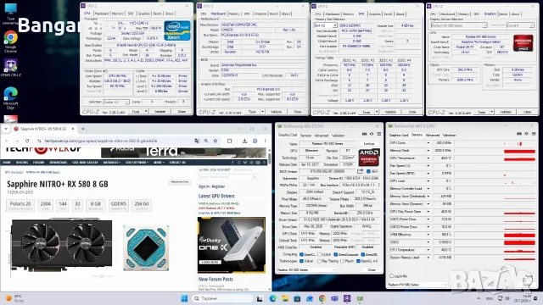The image size is (543, 305).
Task: Open Chrome from the taskbar
Action: pyautogui.click(x=322, y=298)
